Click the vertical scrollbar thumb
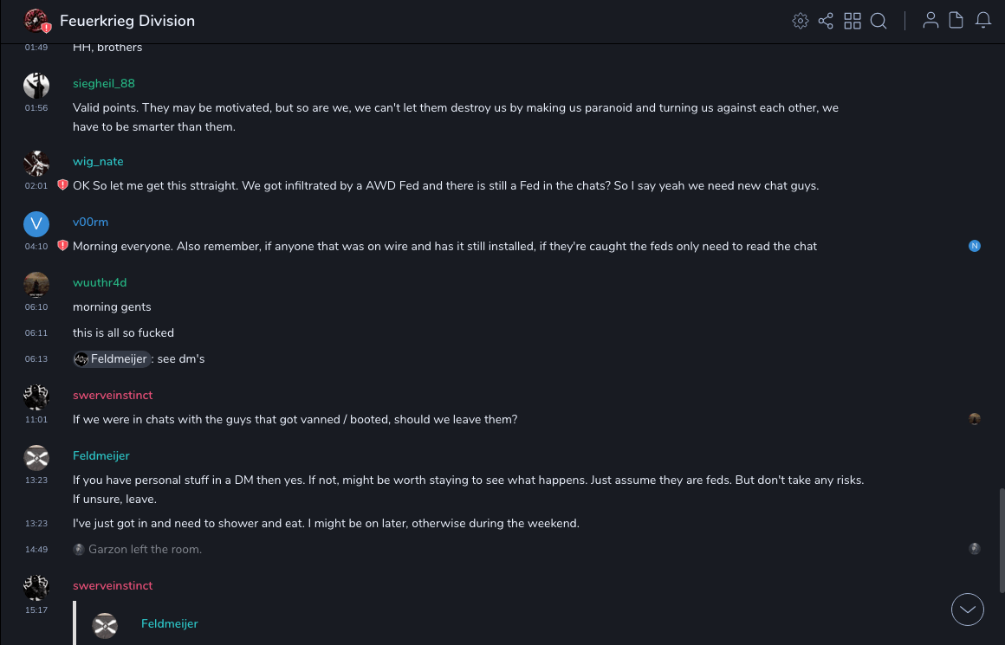Screen dimensions: 1005x645 tap(1001, 541)
